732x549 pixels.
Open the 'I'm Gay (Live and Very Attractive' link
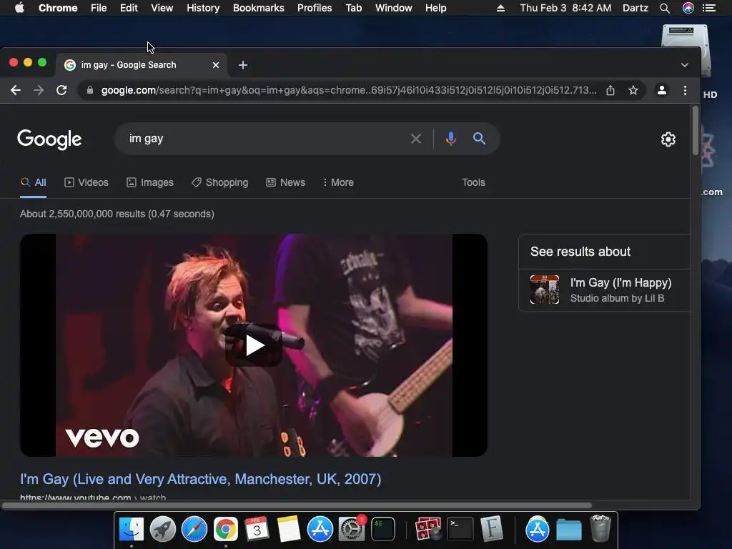(201, 479)
